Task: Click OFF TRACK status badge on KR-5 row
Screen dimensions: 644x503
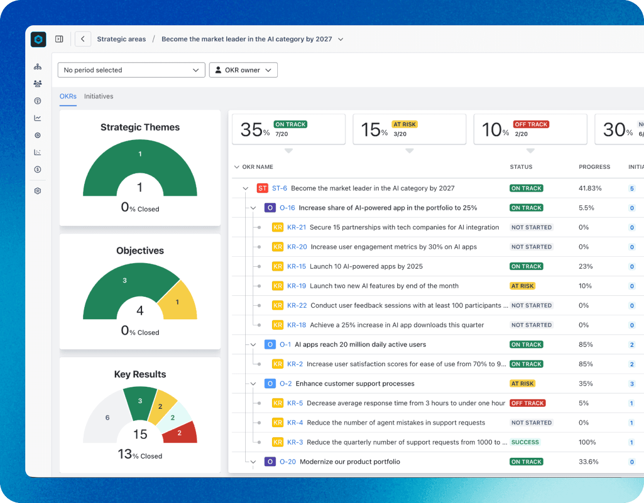Action: [528, 403]
